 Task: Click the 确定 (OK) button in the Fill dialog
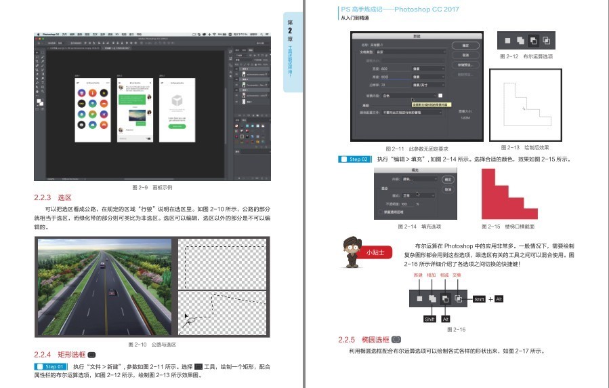click(x=448, y=179)
